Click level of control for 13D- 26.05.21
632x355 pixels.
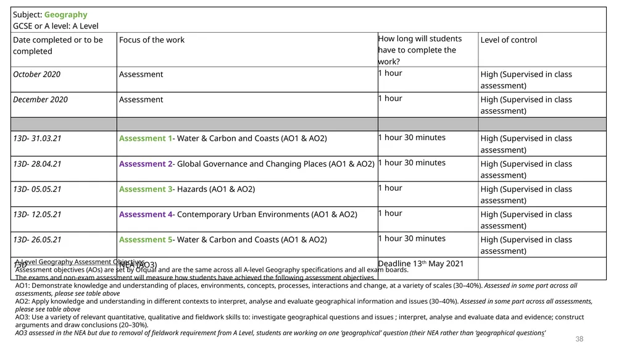point(526,245)
